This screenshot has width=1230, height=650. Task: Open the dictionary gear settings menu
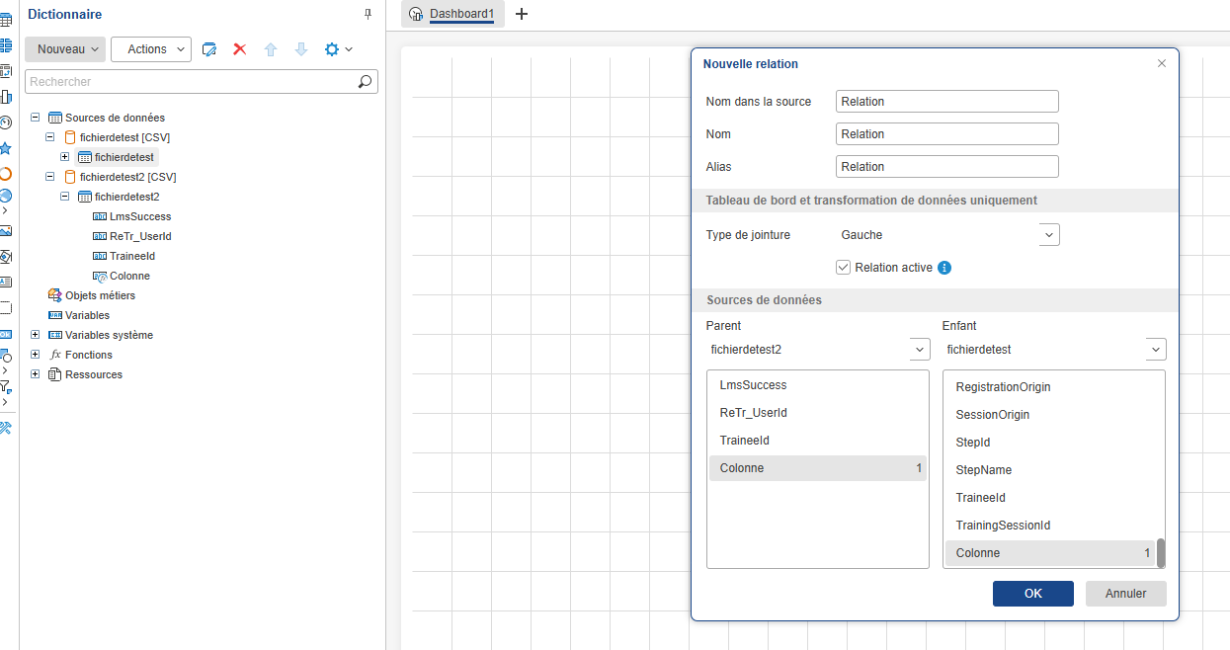338,49
